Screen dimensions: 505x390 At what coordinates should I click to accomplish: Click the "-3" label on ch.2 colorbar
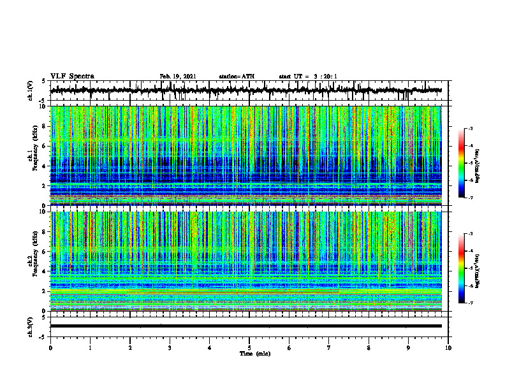(471, 234)
